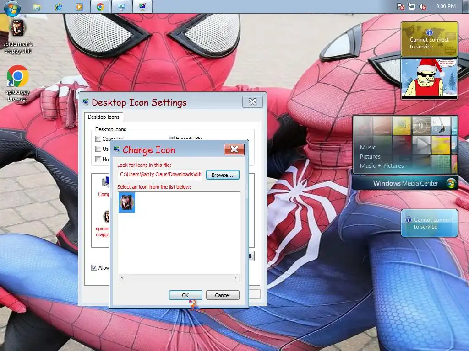Click the yellow Cannot connect to service gadget
Screen dimensions: 469x351
[x=429, y=39]
